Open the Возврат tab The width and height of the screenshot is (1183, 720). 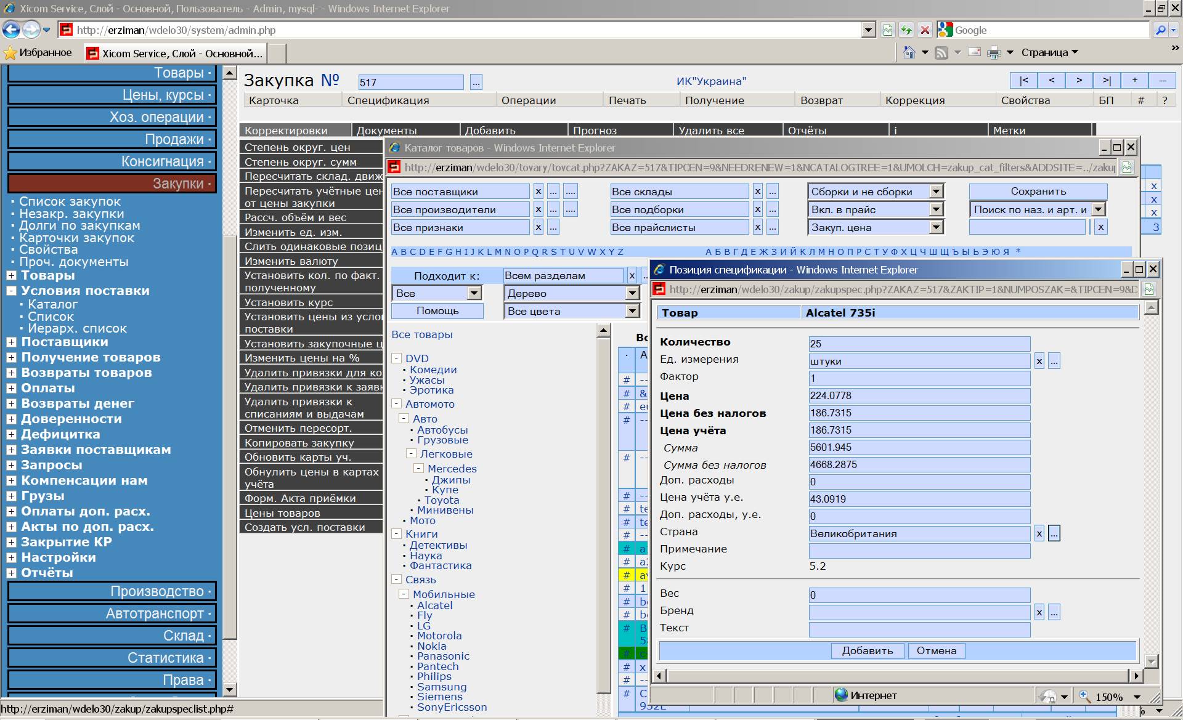point(821,100)
